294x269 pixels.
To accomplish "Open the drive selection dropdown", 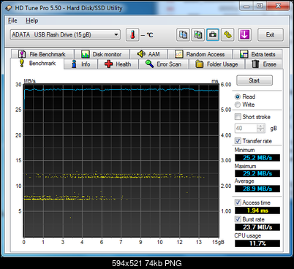I will tap(65, 34).
